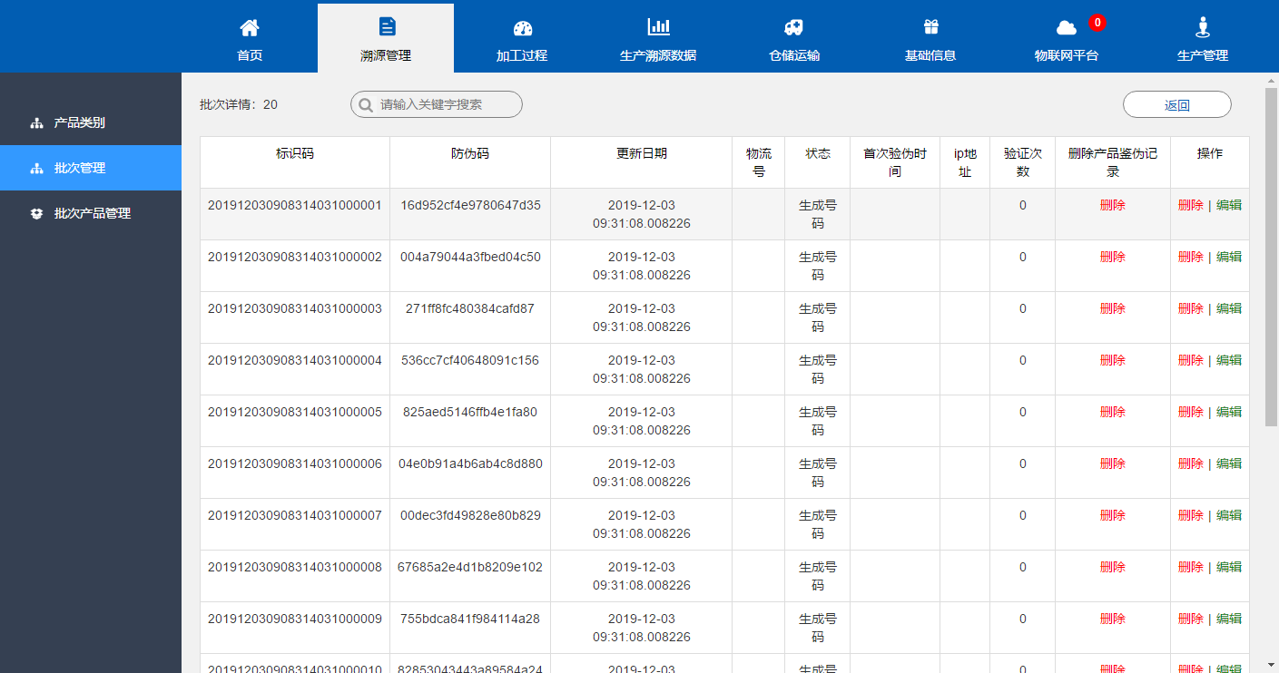Click 操作 删除 for code ending 000002
1279x673 pixels.
[1191, 257]
